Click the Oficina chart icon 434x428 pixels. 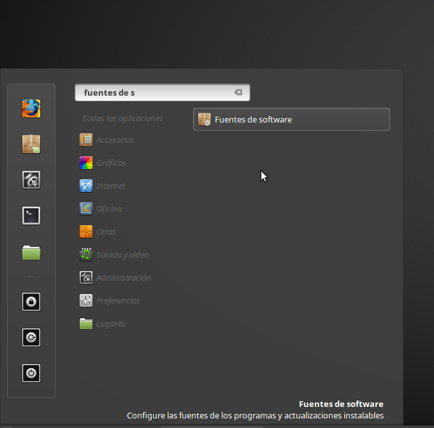click(86, 209)
